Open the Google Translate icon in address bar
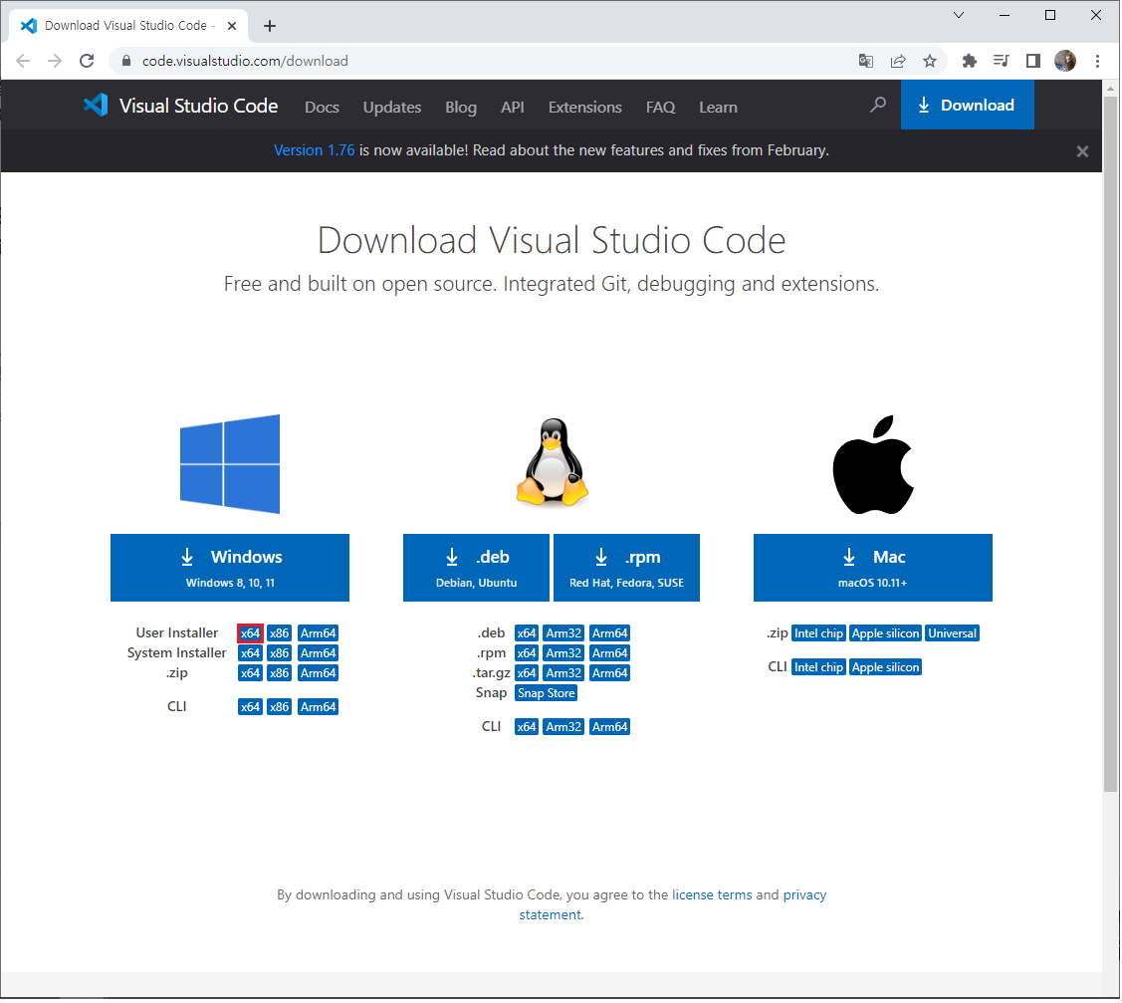This screenshot has width=1122, height=1003. click(x=866, y=61)
